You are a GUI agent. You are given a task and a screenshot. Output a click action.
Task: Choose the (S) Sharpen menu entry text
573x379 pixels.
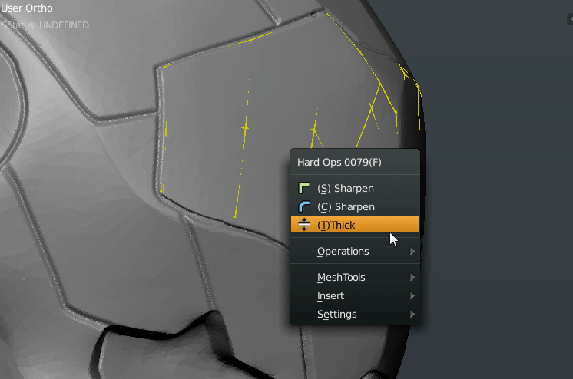click(346, 188)
